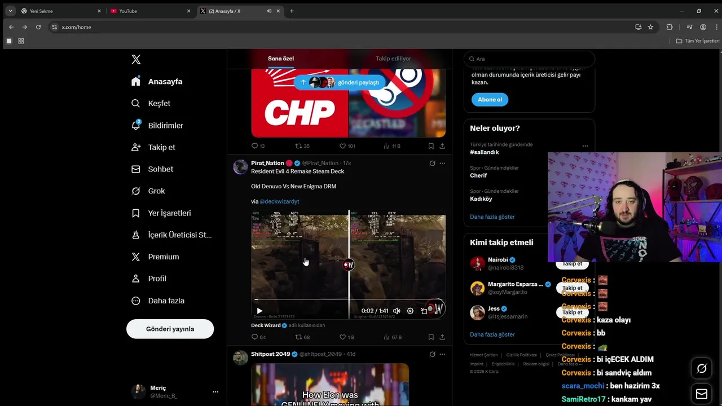722x406 pixels.
Task: Click the gönderi paylaştı new posts pill
Action: [x=340, y=82]
